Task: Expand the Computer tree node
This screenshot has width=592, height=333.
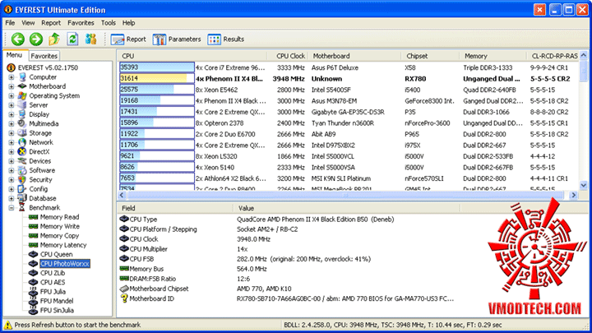Action: [12, 77]
